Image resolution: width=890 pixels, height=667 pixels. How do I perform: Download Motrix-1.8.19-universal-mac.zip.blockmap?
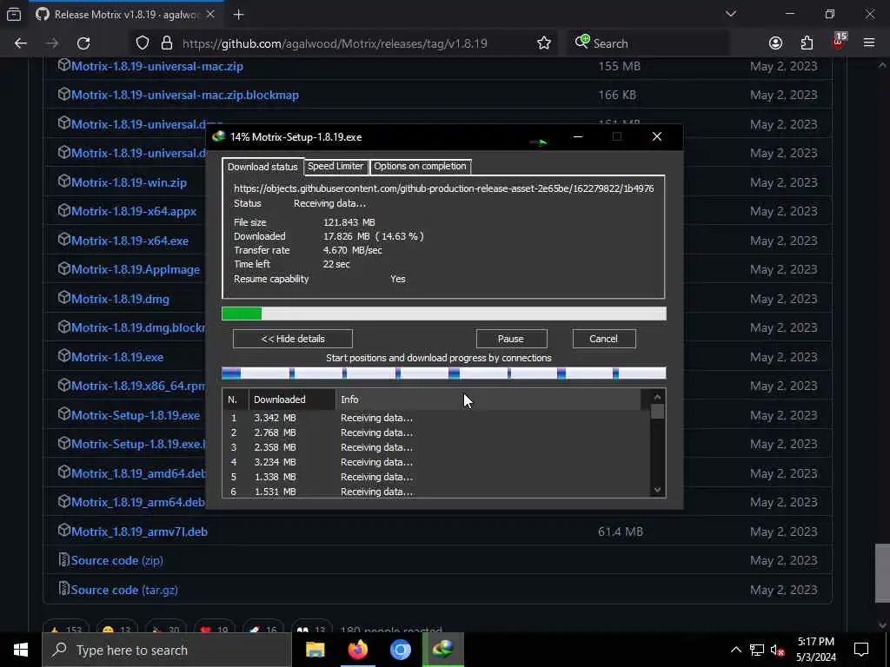(185, 96)
